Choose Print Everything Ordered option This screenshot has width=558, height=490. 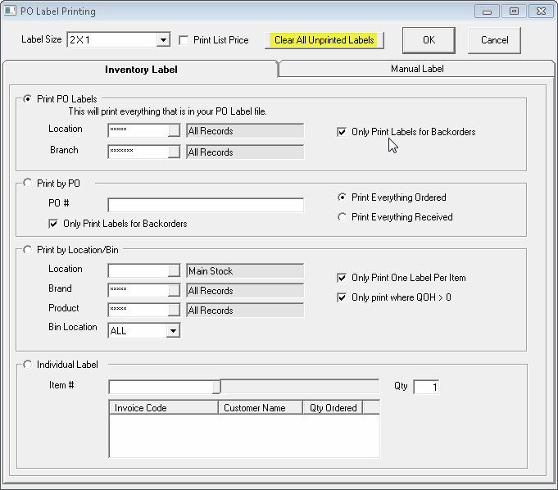click(342, 197)
